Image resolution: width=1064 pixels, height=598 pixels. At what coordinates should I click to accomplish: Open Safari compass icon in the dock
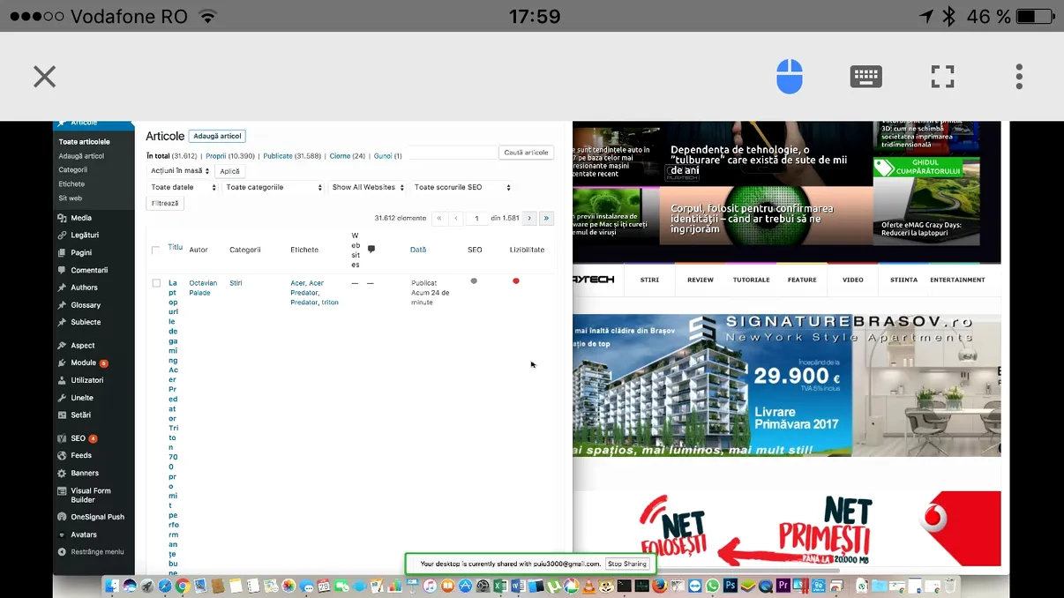click(164, 586)
